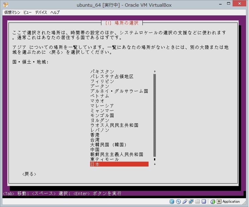
Task: Select マレーシア in the country list
Action: pos(102,106)
